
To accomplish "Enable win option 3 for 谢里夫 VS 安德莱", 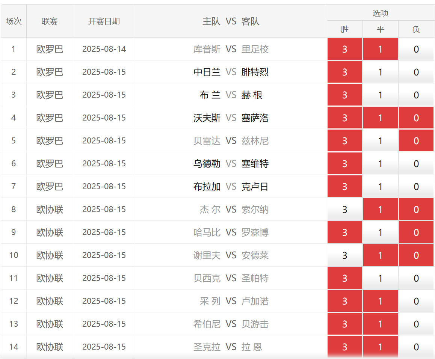I will point(344,255).
